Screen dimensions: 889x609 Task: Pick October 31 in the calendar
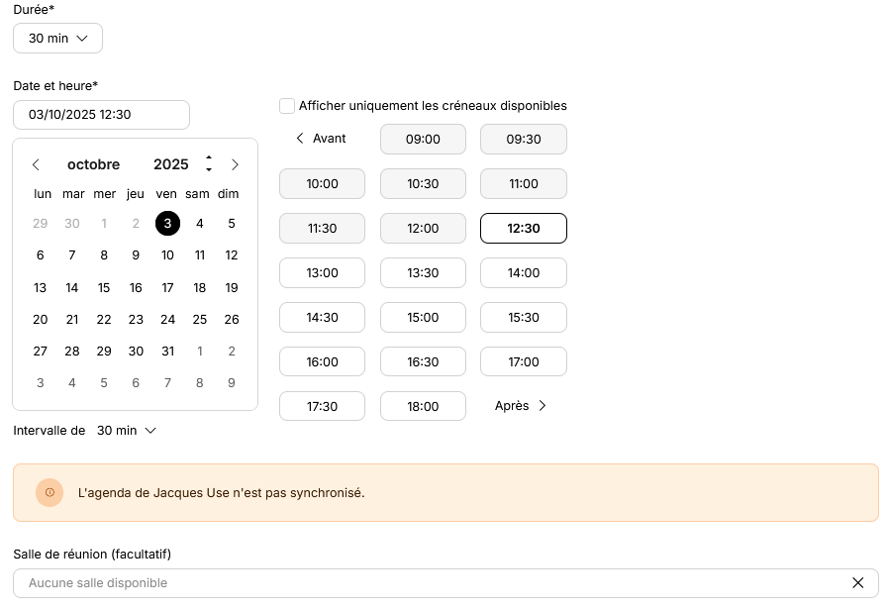click(168, 352)
